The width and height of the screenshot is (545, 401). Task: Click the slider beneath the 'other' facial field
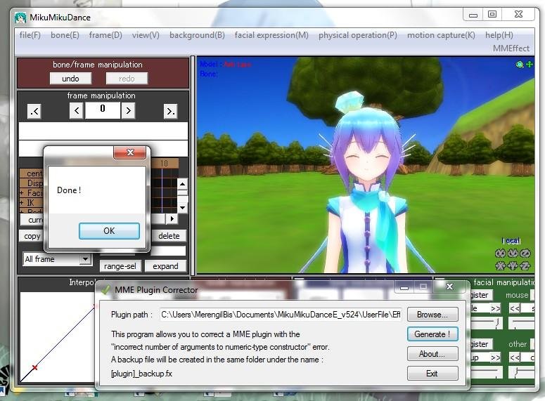click(521, 372)
